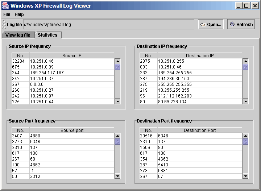The height and width of the screenshot is (191, 261).
Task: Select source IP row 10.251.0.27
Action: (63, 90)
